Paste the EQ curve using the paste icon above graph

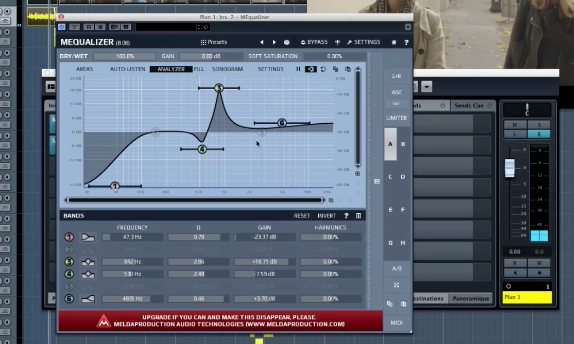click(x=348, y=69)
